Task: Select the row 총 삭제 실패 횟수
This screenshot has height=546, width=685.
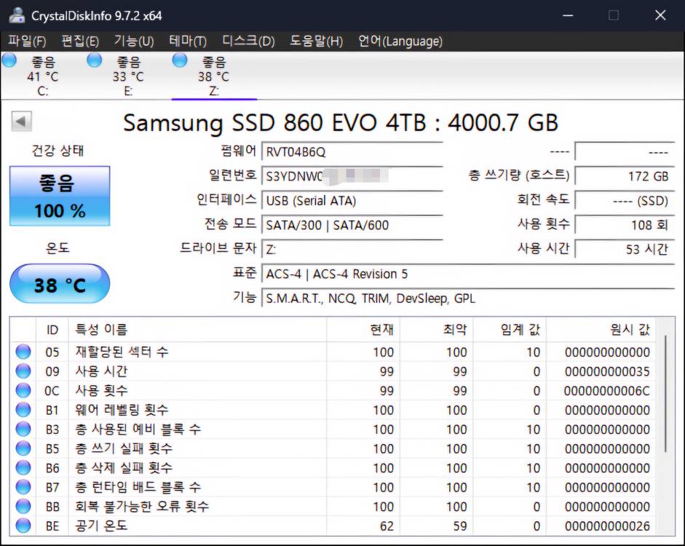Action: tap(333, 468)
